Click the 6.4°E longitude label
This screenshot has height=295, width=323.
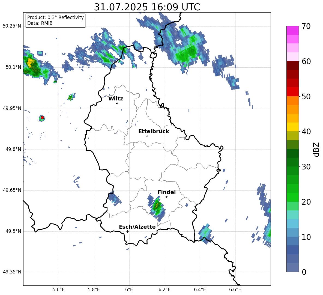(x=200, y=290)
